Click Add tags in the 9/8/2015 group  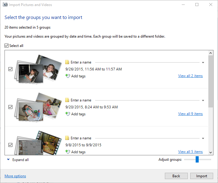click(78, 152)
